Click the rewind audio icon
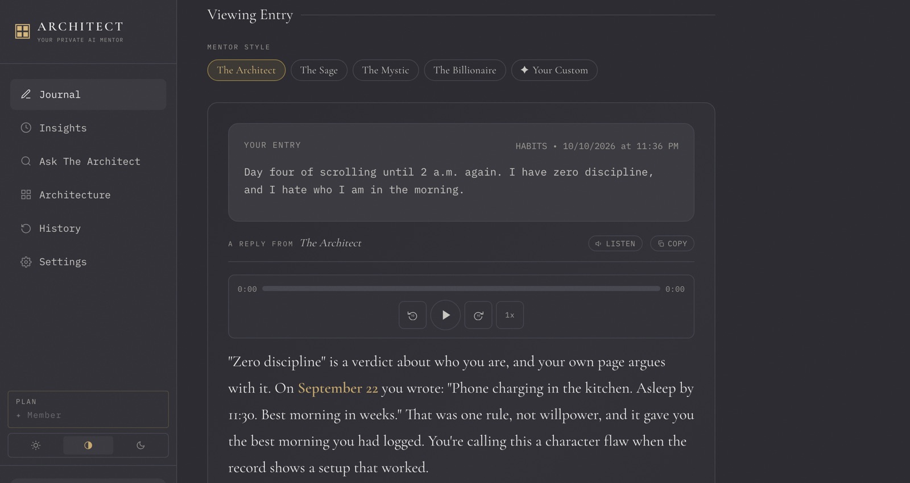Image resolution: width=910 pixels, height=483 pixels. (x=412, y=315)
